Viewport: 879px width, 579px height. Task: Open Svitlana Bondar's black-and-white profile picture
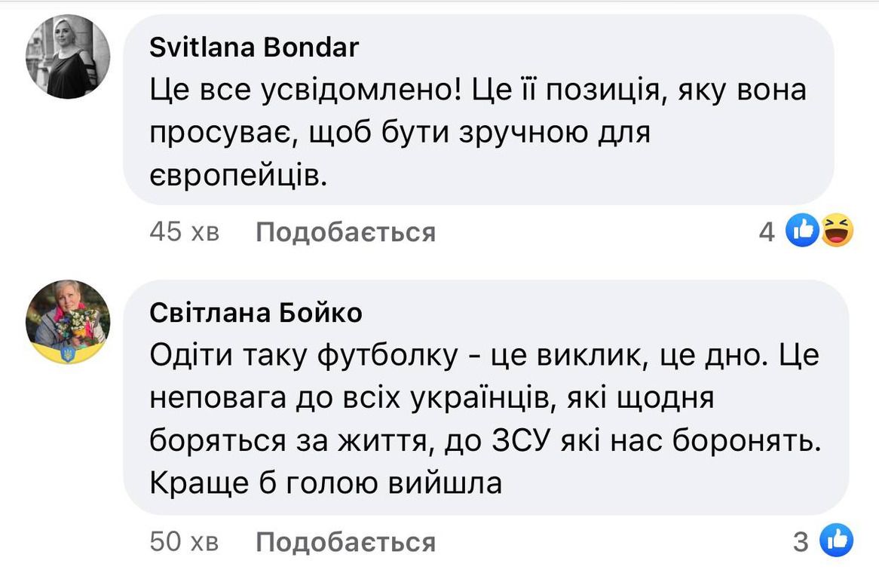68,57
